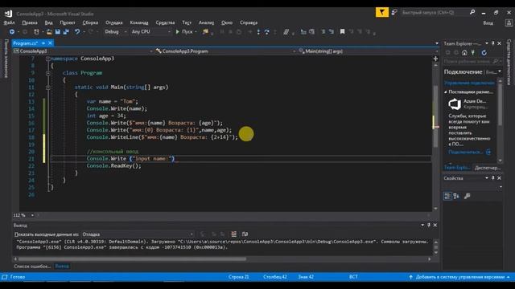Viewport: 515px width, 289px height.
Task: Click the search magnifier in quick launch
Action: [472, 12]
